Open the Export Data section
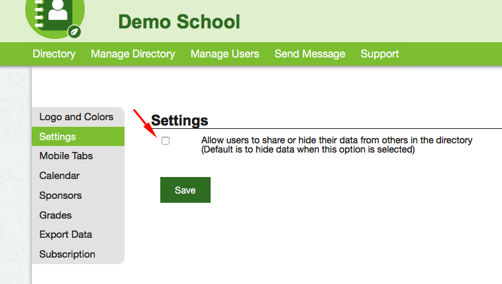 (66, 234)
